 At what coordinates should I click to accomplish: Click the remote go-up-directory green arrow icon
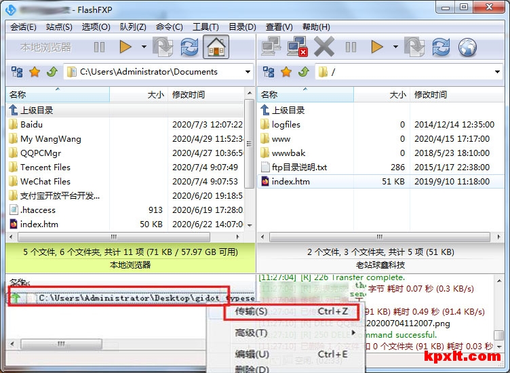304,72
